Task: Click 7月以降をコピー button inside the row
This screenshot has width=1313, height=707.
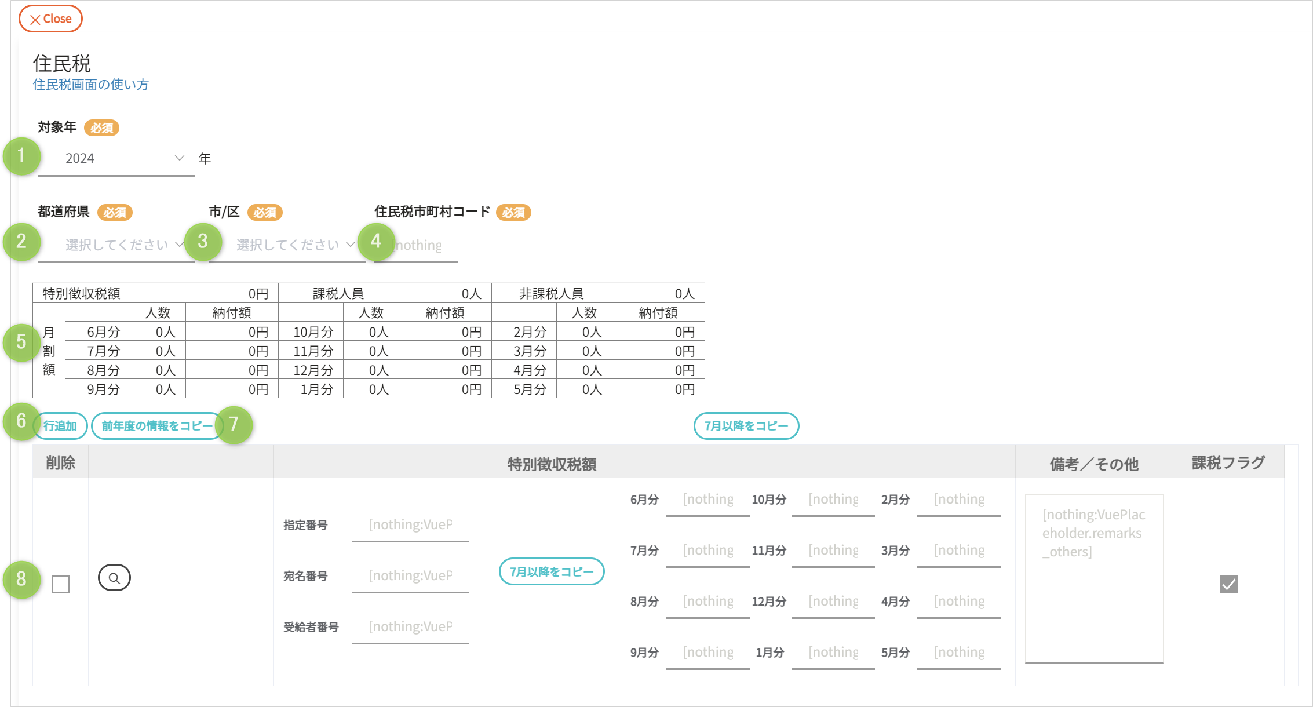Action: 552,571
